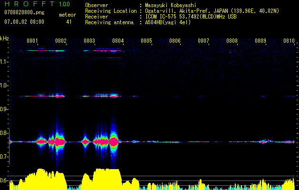Click the 0801 time marker

(x=32, y=41)
